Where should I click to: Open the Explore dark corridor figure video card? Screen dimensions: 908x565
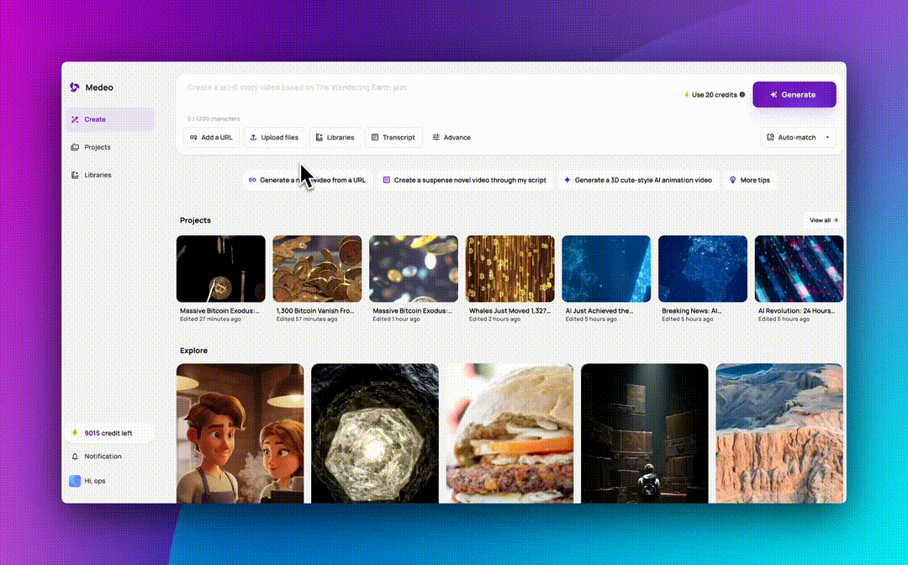point(645,433)
